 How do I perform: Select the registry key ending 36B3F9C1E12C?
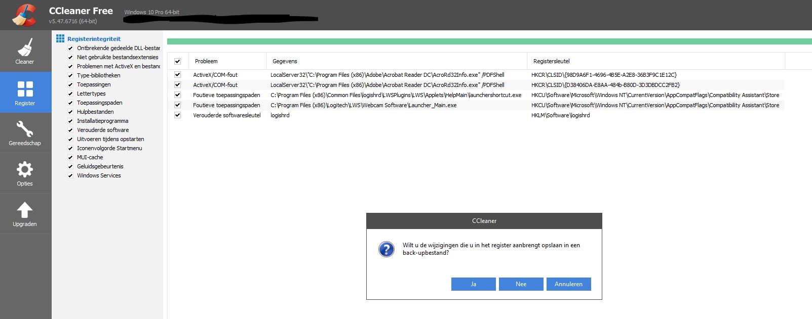coord(604,75)
